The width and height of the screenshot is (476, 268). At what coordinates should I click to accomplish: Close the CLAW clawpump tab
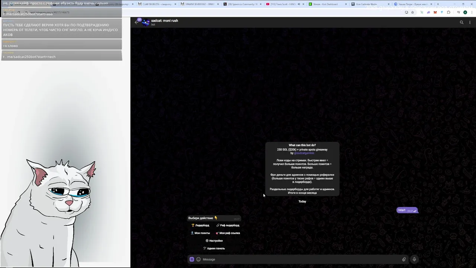175,4
